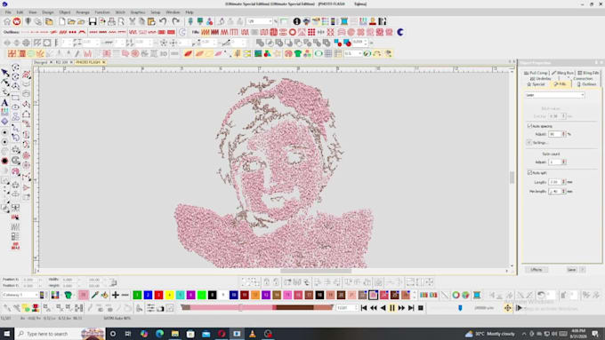Click the red ring fill stitch icon
The image size is (605, 340).
[293, 32]
